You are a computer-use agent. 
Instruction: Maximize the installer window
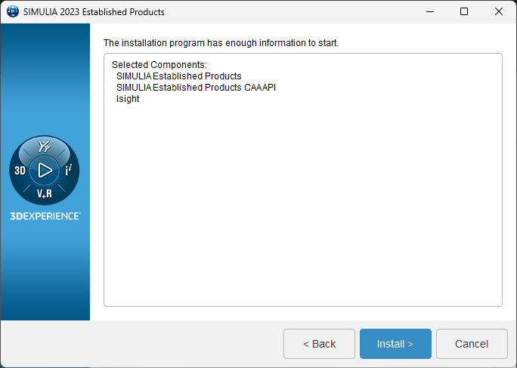pos(464,12)
